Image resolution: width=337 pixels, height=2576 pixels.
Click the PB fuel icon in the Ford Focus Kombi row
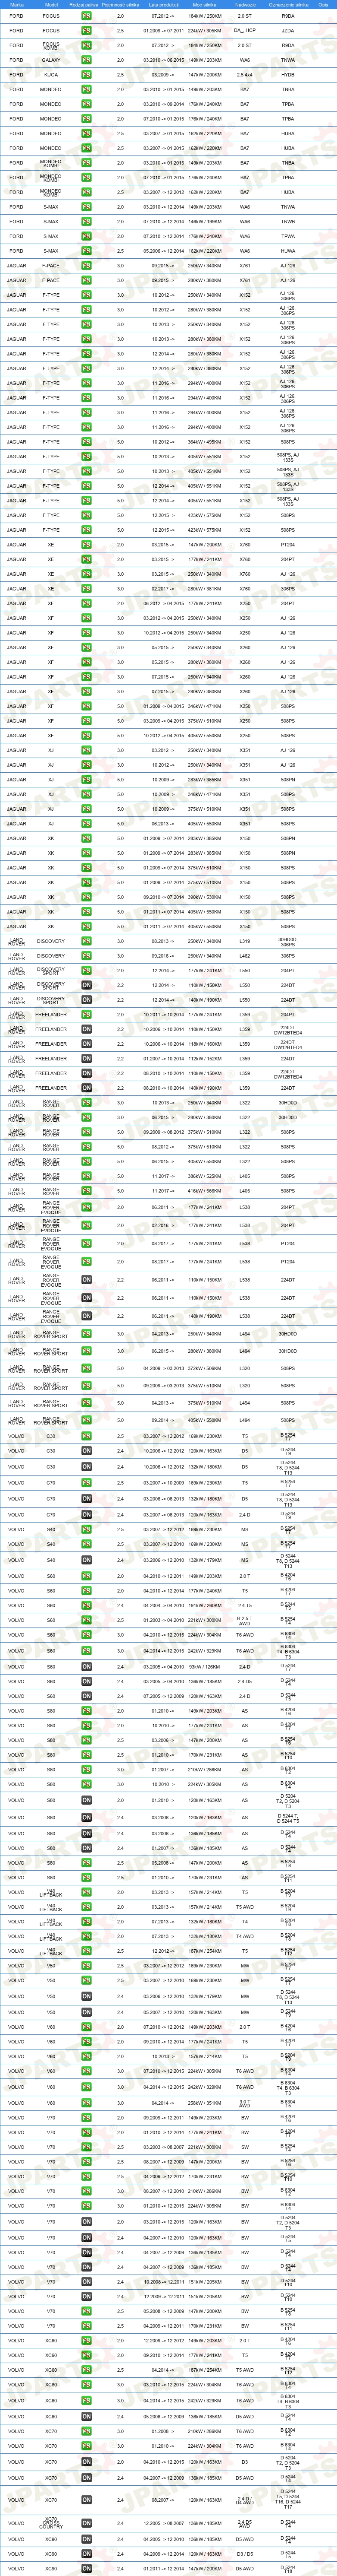pyautogui.click(x=87, y=45)
